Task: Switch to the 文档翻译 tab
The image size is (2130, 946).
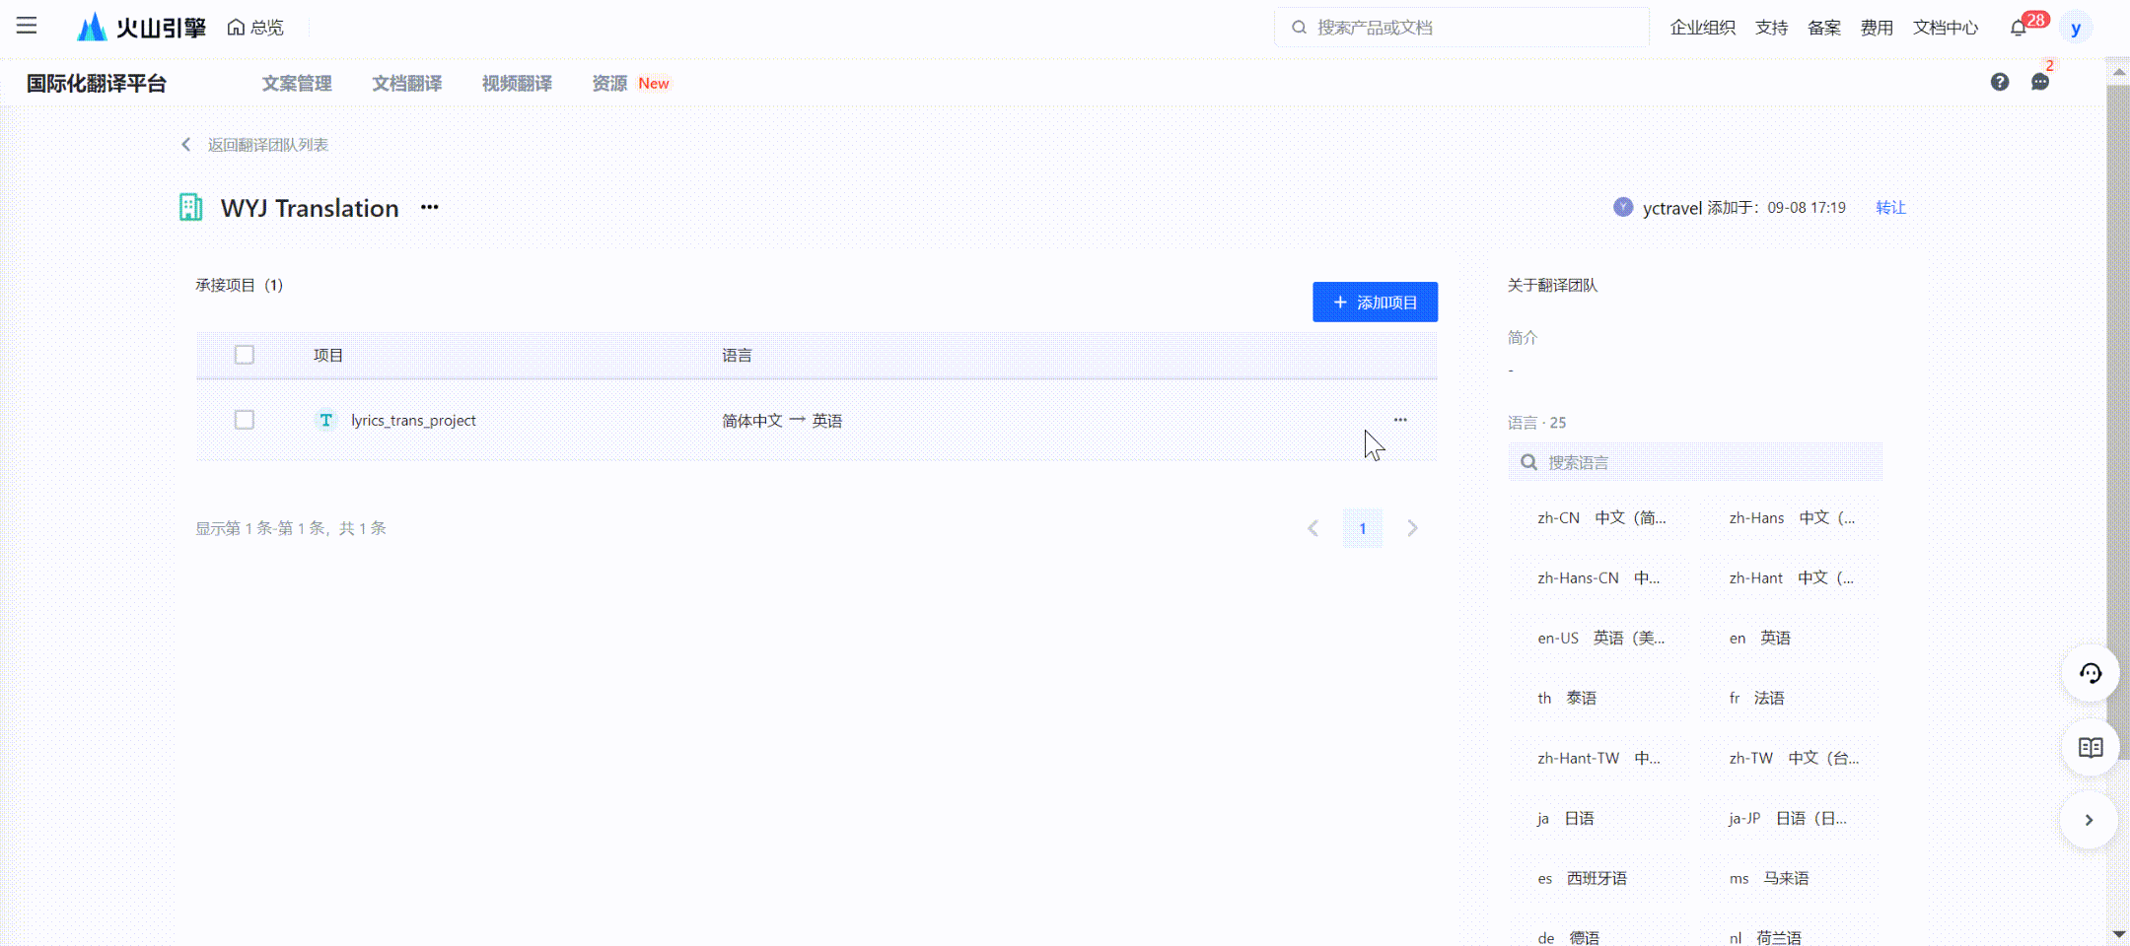Action: pyautogui.click(x=406, y=84)
